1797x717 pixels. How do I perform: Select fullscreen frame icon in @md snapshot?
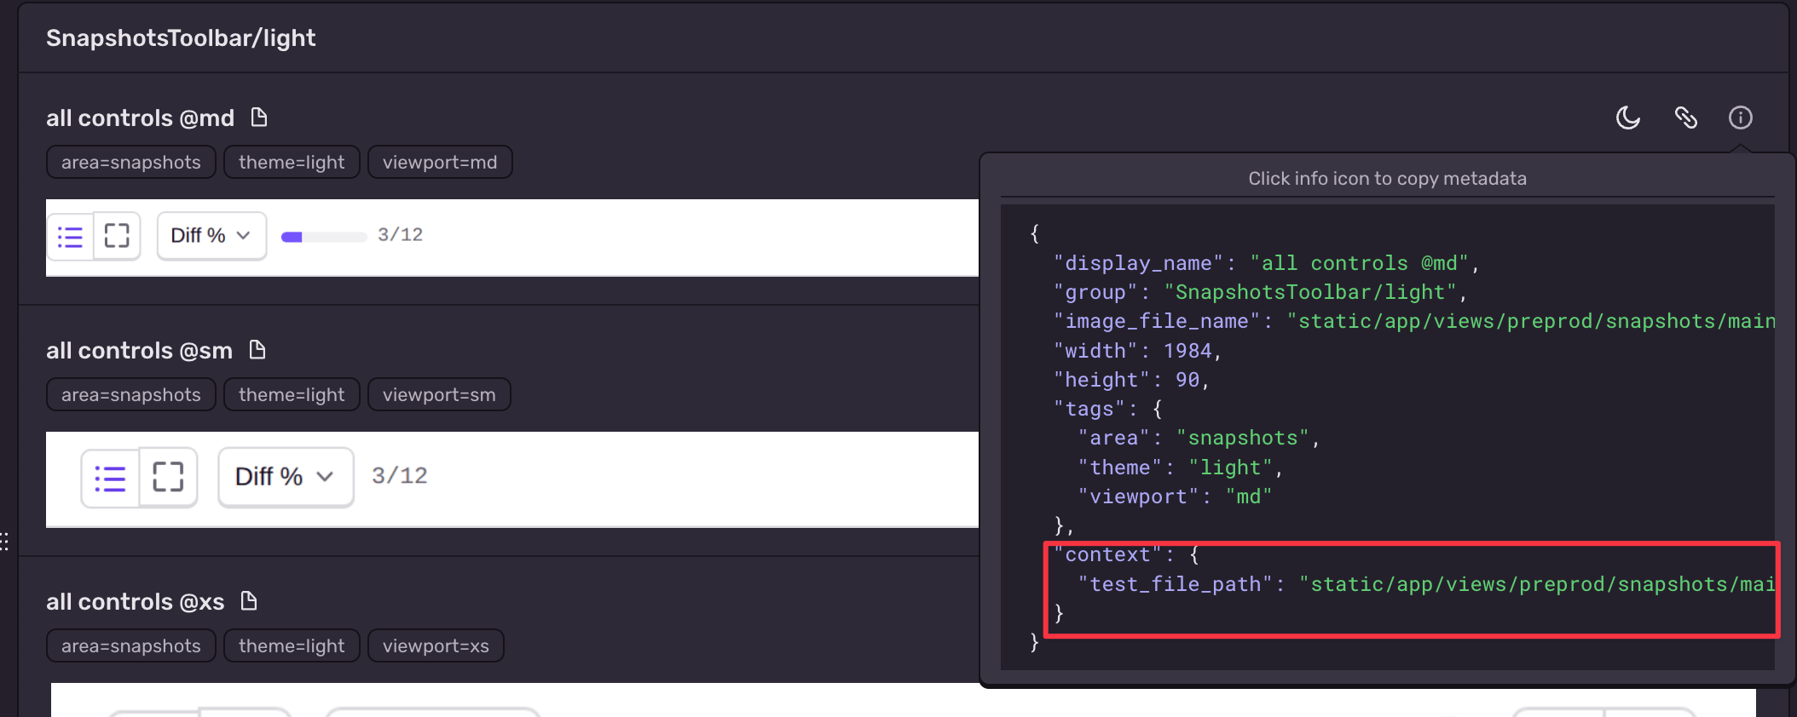point(117,236)
